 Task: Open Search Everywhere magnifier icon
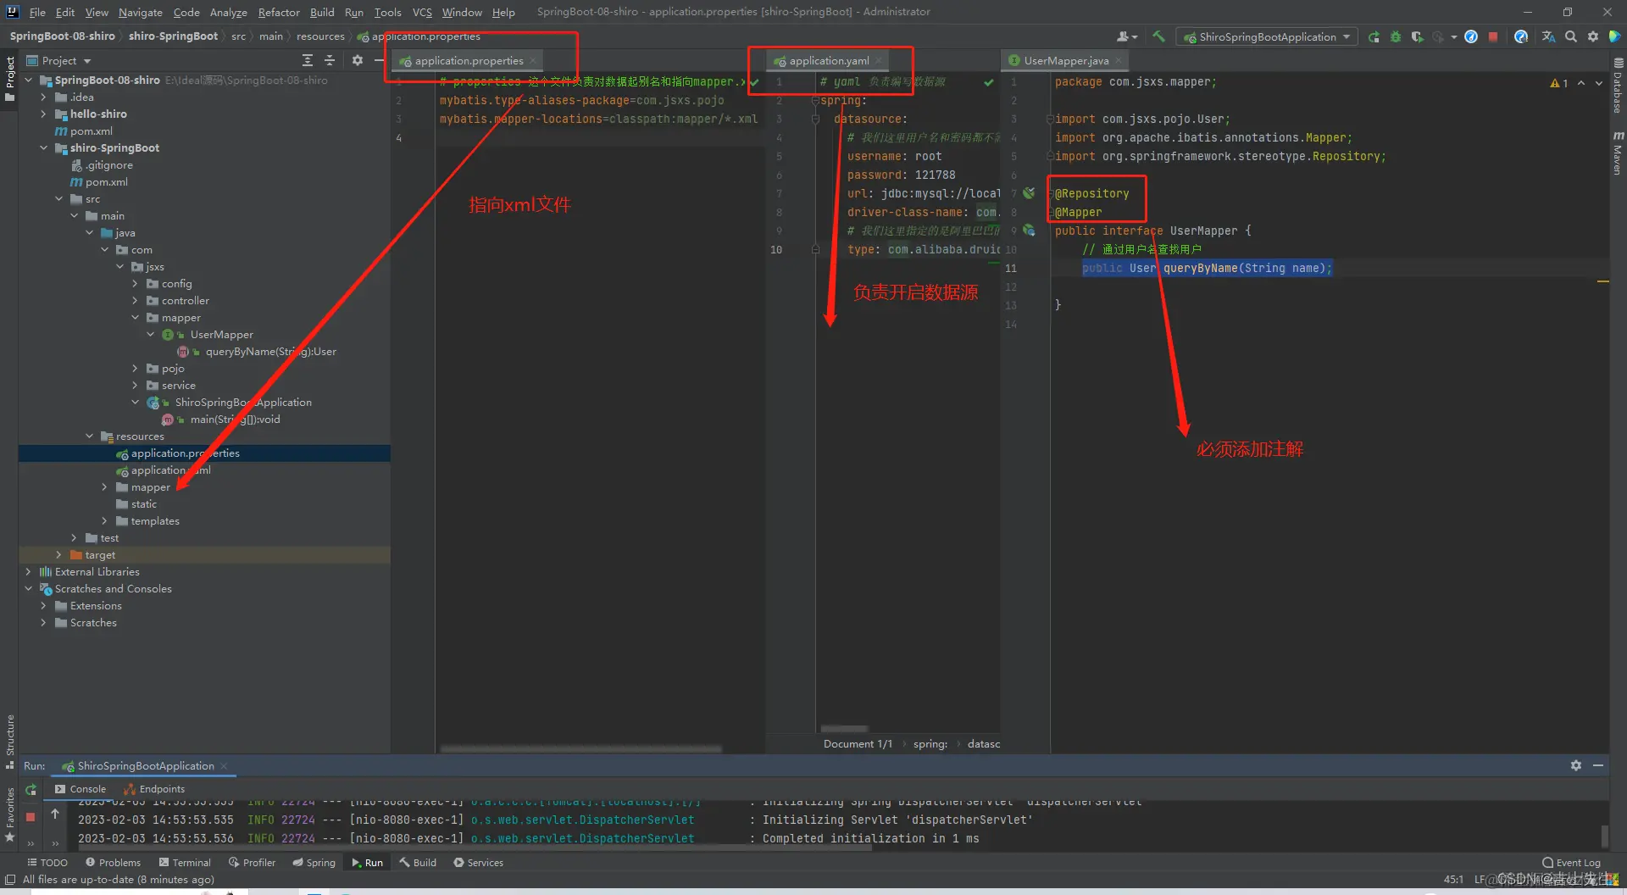coord(1571,36)
